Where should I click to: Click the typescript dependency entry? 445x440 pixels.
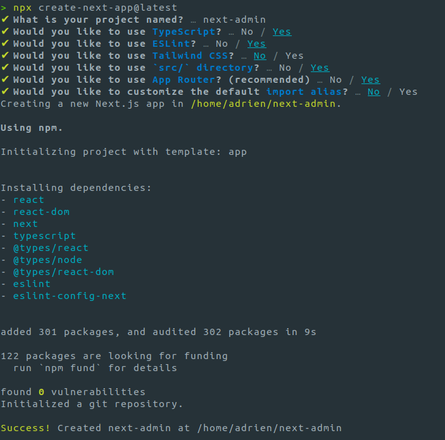coord(44,236)
